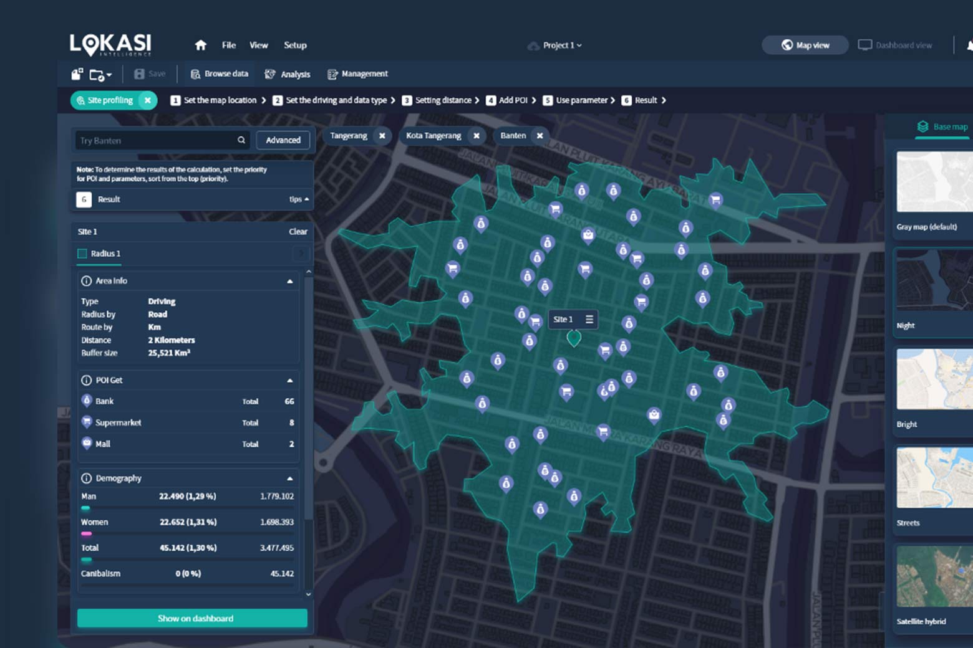The image size is (973, 648).
Task: Open the Site 1 label menu icon
Action: click(589, 320)
